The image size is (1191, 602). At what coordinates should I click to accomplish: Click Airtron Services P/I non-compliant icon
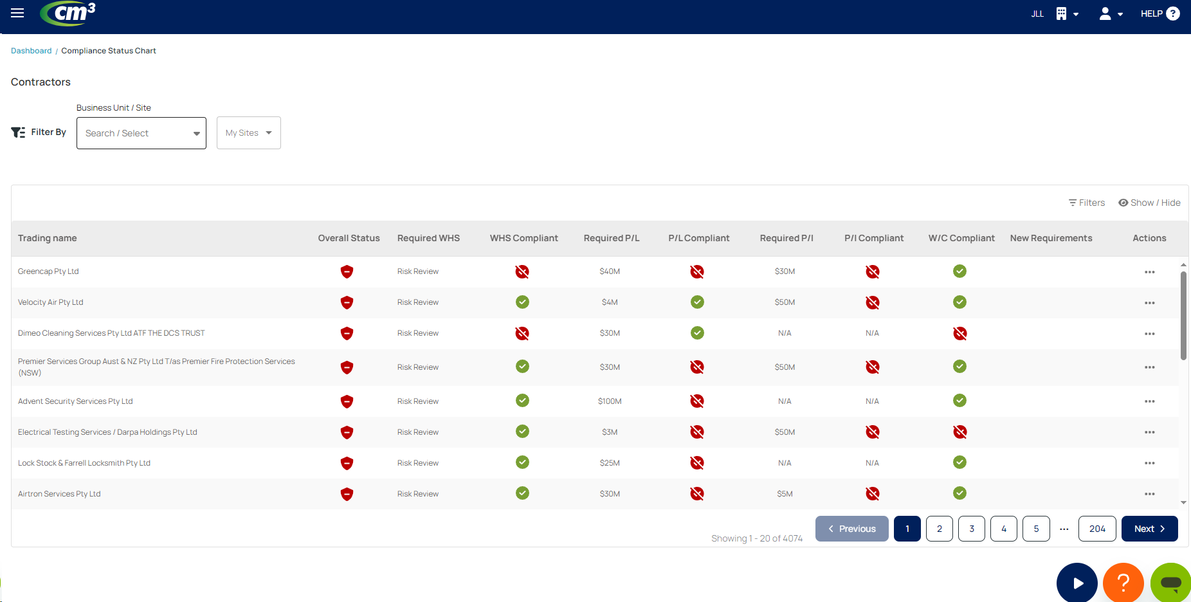coord(872,494)
